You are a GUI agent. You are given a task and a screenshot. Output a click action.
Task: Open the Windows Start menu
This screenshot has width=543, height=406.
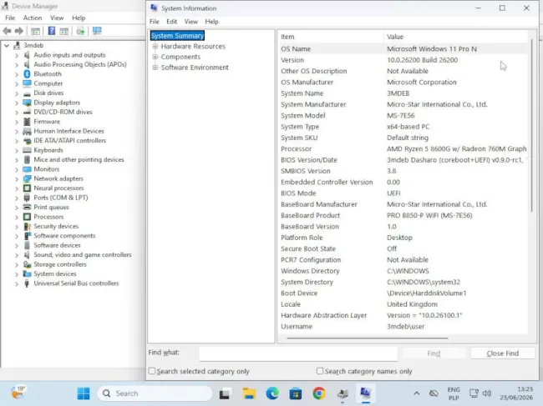coord(84,393)
